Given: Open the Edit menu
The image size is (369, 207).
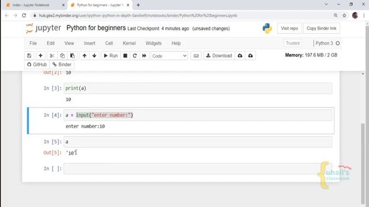Looking at the screenshot, I should [51, 43].
